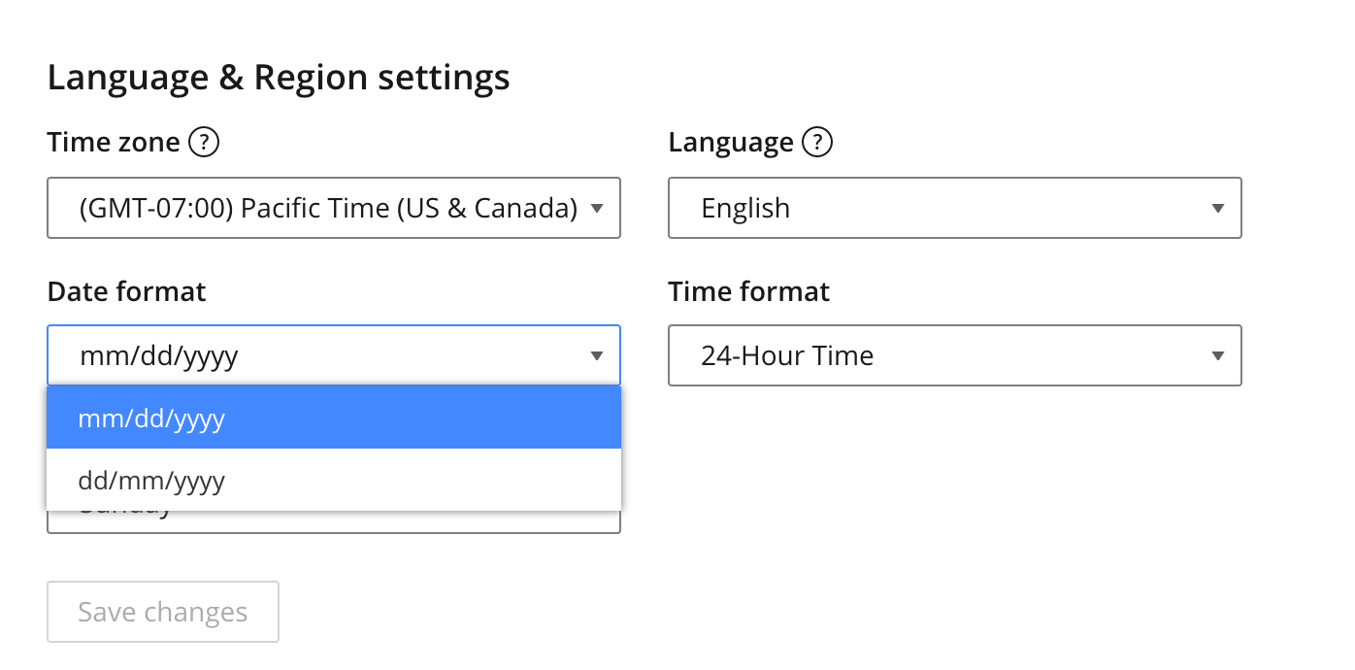
Task: Click the Language & Region settings heading
Action: (x=278, y=78)
